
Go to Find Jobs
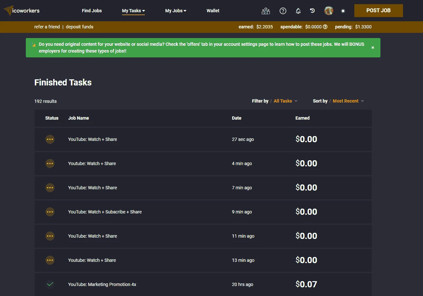click(x=92, y=11)
